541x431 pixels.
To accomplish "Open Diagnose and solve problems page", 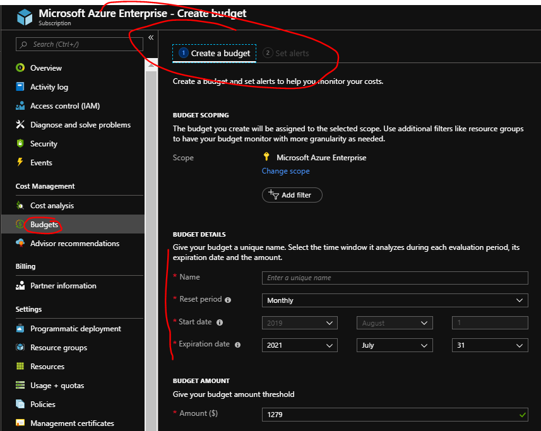I will (x=80, y=125).
